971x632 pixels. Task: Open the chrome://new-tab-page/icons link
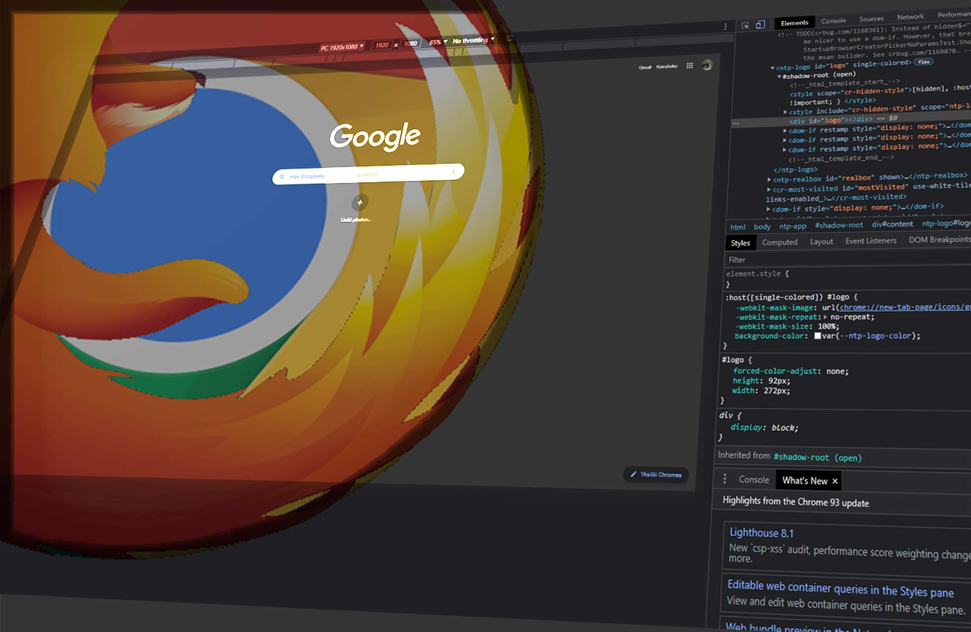(905, 307)
